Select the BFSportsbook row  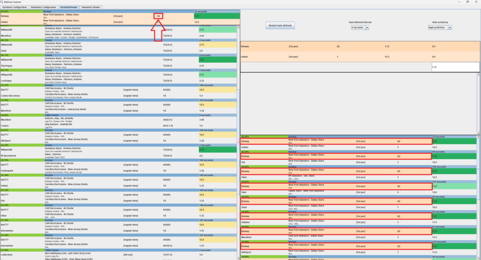119,156
